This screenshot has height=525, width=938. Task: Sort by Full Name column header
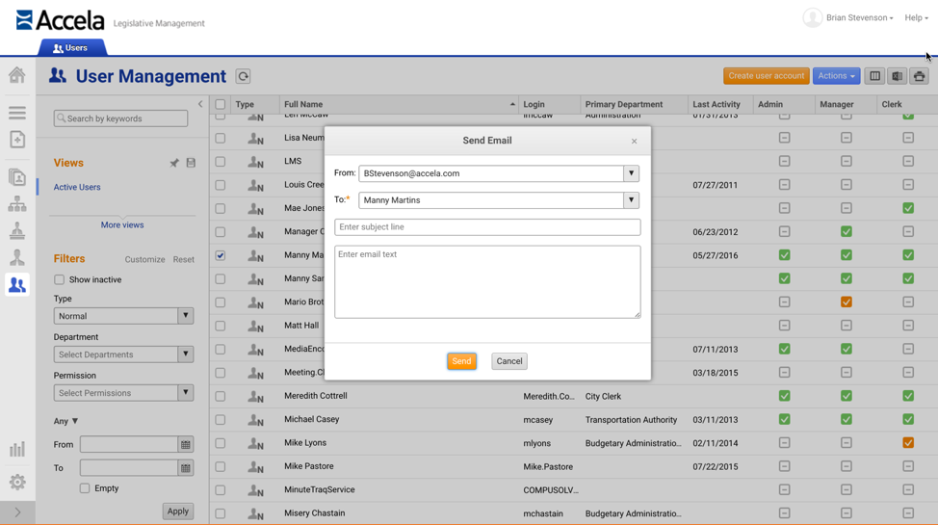[x=399, y=104]
